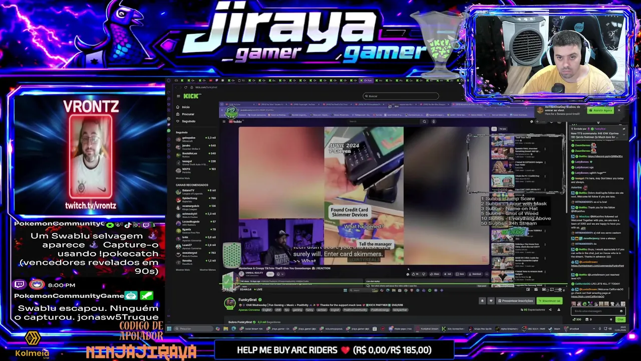Click the Kick logo

pyautogui.click(x=192, y=96)
